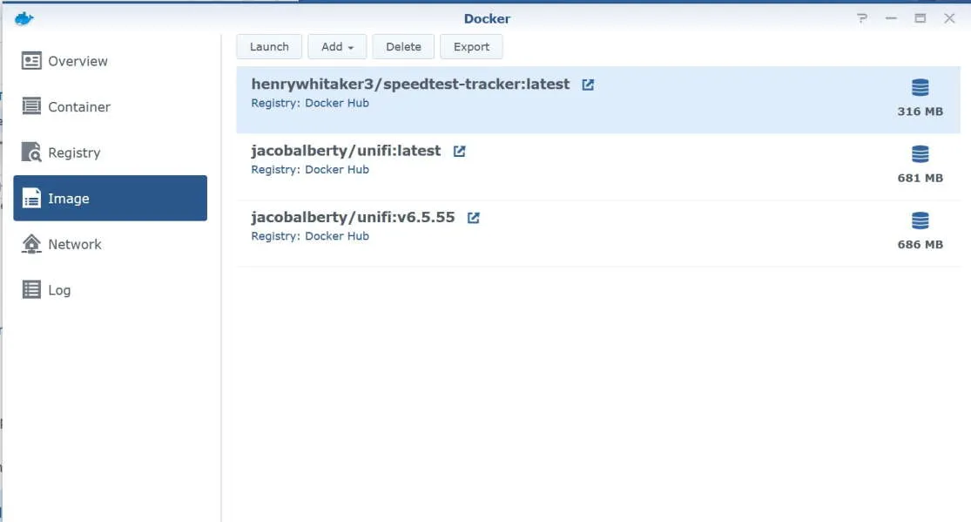Open help via the question mark icon
The width and height of the screenshot is (971, 522).
coord(862,17)
